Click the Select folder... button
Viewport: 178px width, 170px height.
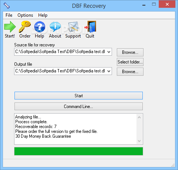pos(130,62)
